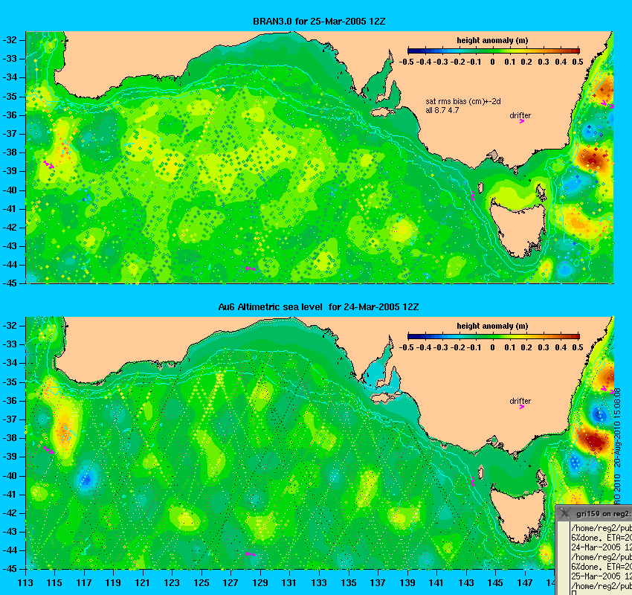Screen dimensions: 632x595
Task: Click the 'gri159 on reg2:' window title
Action: 604,514
